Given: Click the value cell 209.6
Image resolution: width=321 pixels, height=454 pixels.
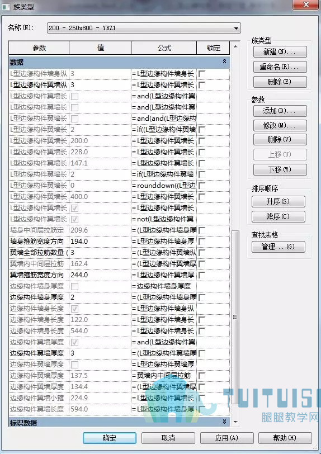Looking at the screenshot, I should 100,230.
